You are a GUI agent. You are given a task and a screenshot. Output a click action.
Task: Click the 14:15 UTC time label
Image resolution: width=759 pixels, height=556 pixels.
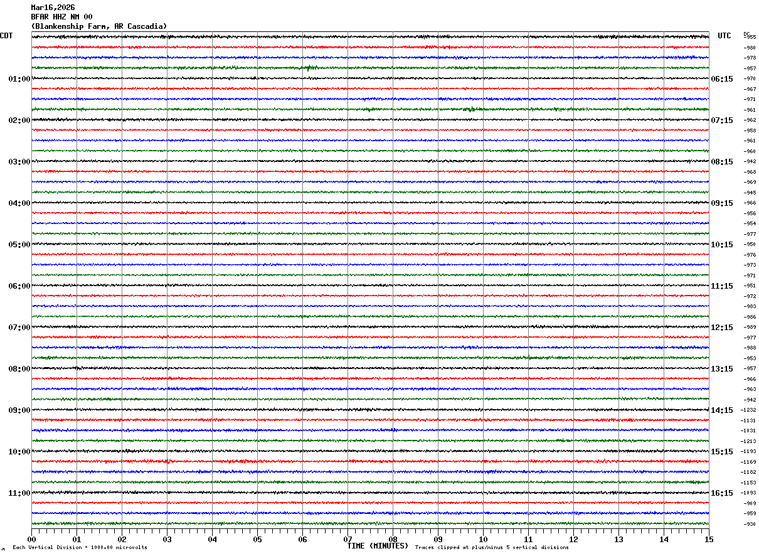721,410
